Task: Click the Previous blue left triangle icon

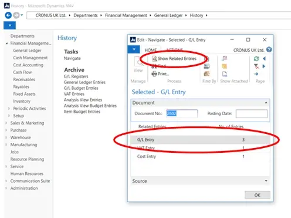Action: point(264,59)
